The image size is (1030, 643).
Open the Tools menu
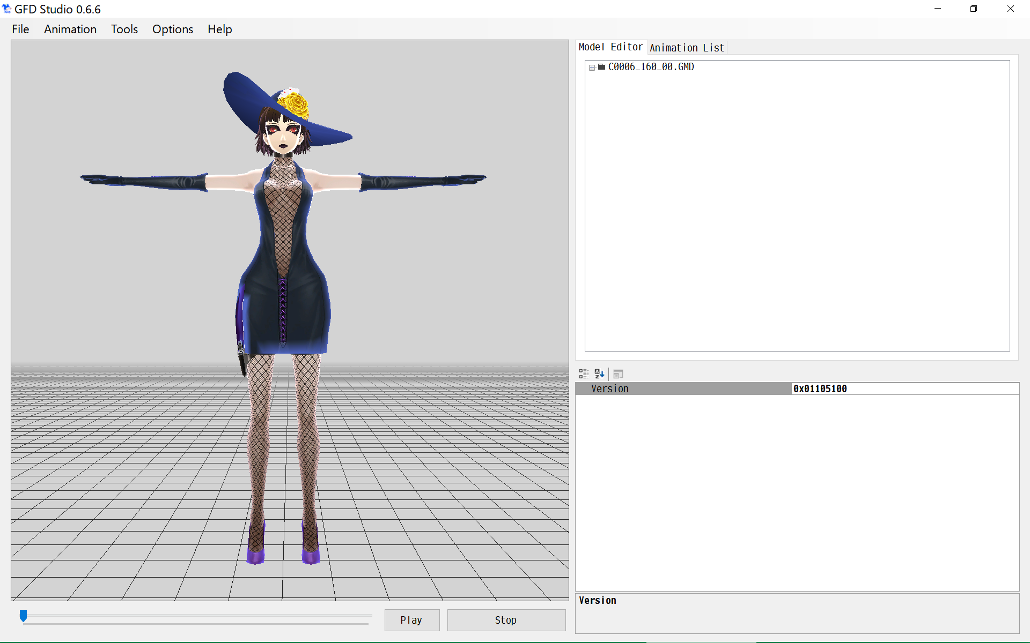point(124,29)
